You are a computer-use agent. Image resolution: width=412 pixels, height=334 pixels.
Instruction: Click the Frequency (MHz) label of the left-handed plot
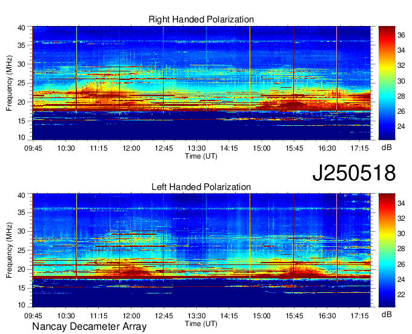[x=9, y=250]
